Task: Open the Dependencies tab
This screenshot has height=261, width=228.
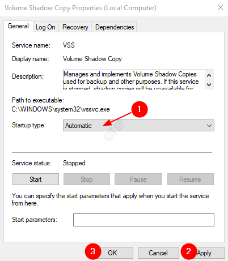Action: [115, 27]
